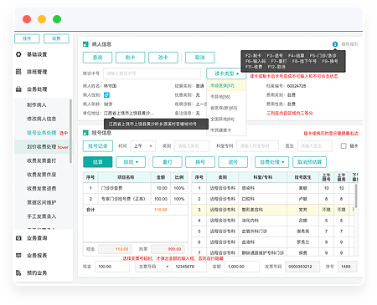Switch to the 挂号 top tab
The width and height of the screenshot is (377, 305).
(x=27, y=38)
